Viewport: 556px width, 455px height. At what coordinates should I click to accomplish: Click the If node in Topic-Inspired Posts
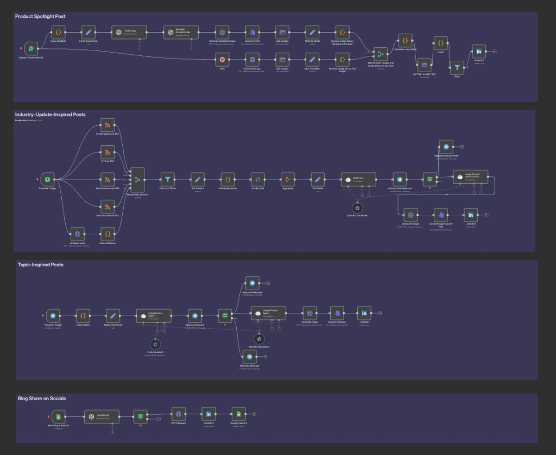click(x=225, y=316)
